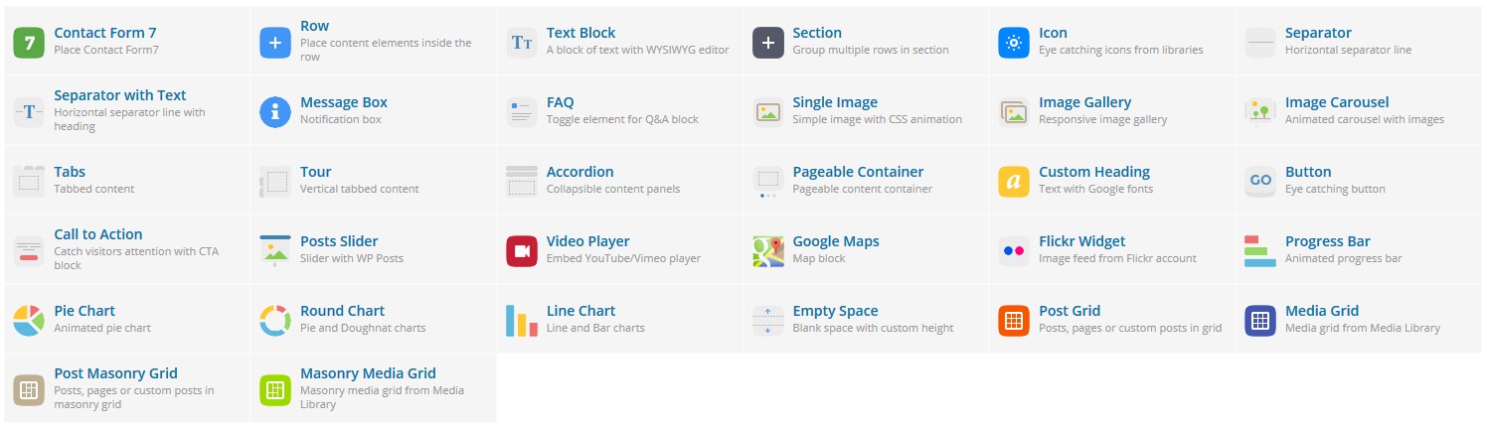Click the yellow Custom Heading icon
The image size is (1487, 432).
click(1014, 182)
